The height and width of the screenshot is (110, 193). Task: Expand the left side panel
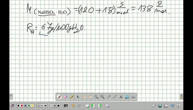11,97
